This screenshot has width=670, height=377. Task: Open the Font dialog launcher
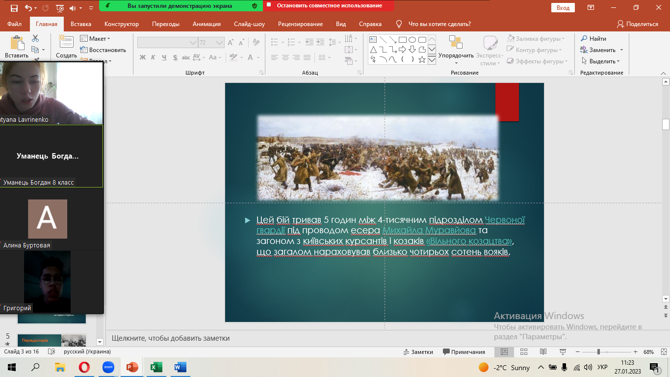pyautogui.click(x=261, y=73)
